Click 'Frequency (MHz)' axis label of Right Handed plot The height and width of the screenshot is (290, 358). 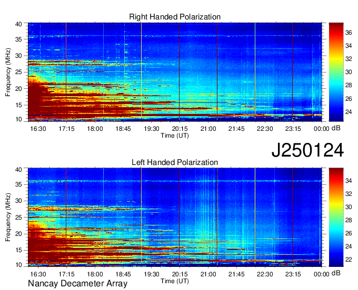pos(8,72)
